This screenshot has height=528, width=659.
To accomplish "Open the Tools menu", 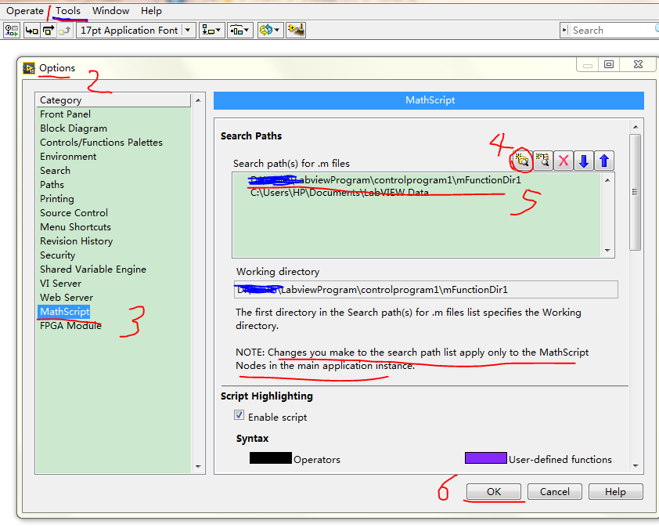I will pyautogui.click(x=67, y=10).
